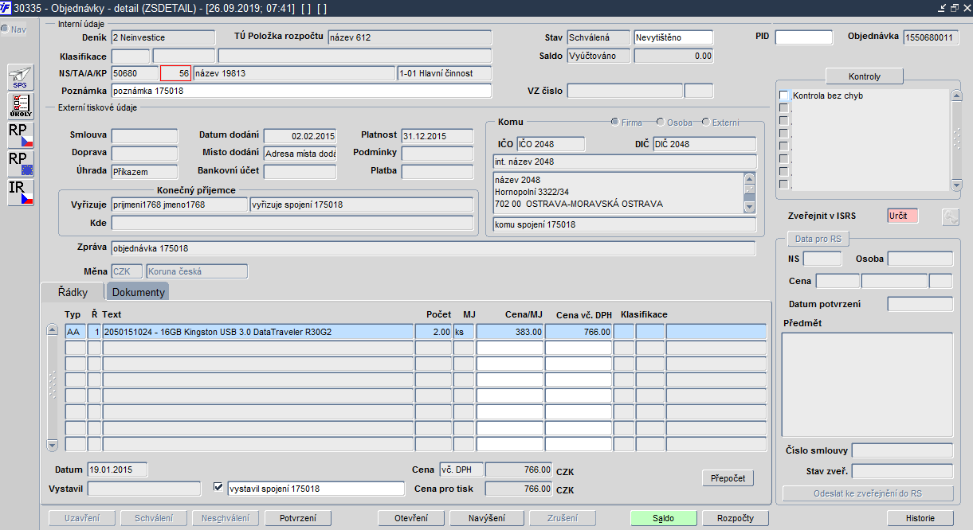Screen dimensions: 973x530
Task: Click the RP icon with Czech flag
Action: [x=20, y=134]
